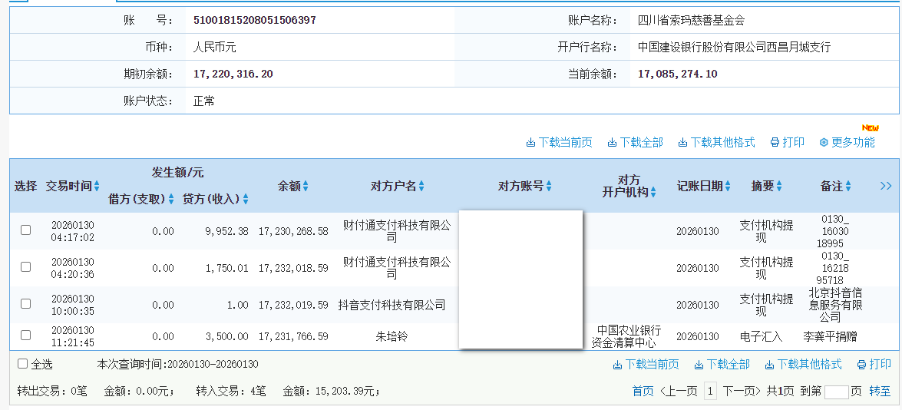This screenshot has width=902, height=410.
Task: Sort by 余额 column arrows
Action: pyautogui.click(x=306, y=187)
